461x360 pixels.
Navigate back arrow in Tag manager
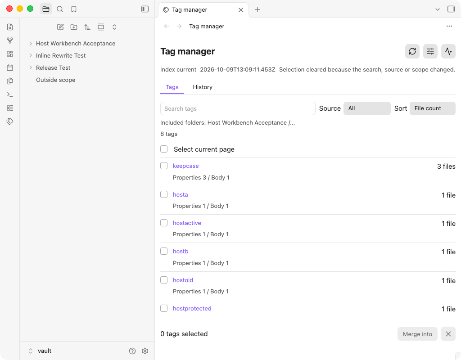[167, 26]
